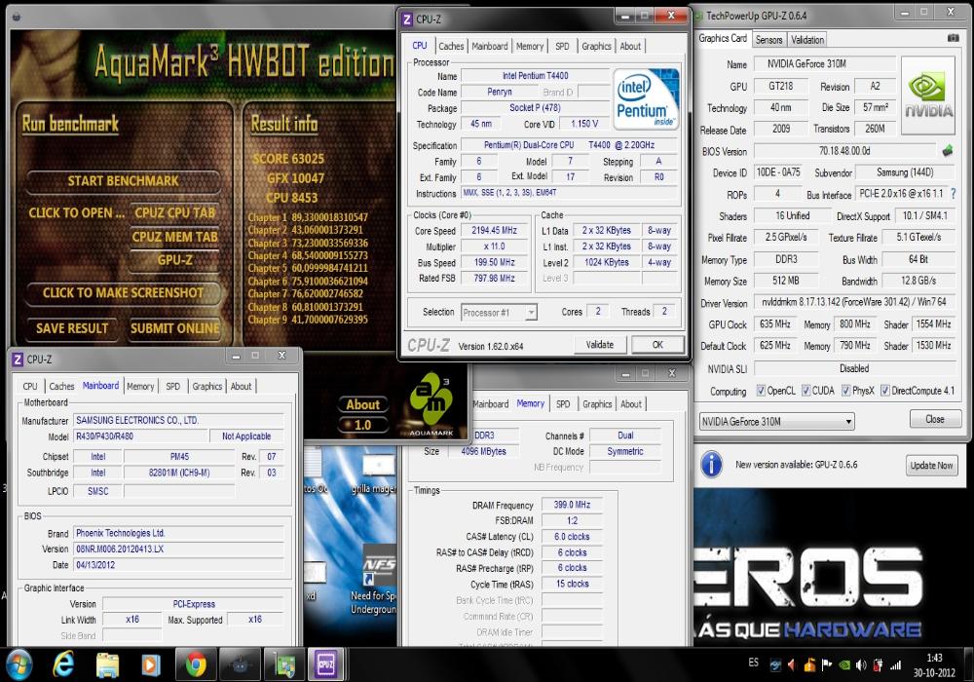Click CPUZ CPU TAB button in AquaMark
Image resolution: width=974 pixels, height=682 pixels.
tap(175, 212)
